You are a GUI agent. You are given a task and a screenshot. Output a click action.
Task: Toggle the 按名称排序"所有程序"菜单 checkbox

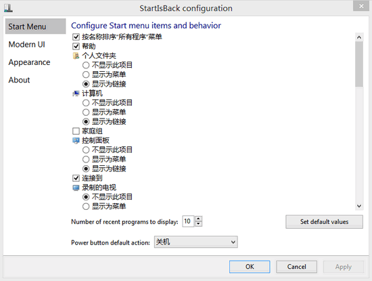76,37
